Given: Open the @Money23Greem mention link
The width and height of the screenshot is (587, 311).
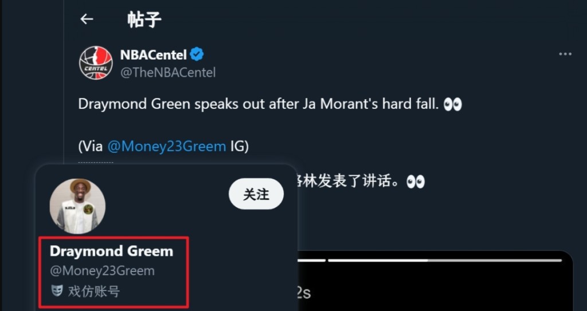Looking at the screenshot, I should coord(167,146).
